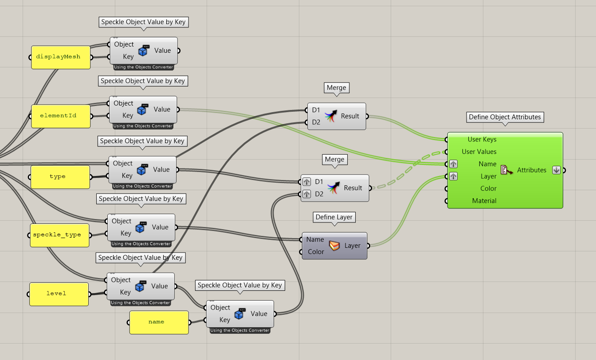Click the Color input on Define Layer
This screenshot has height=360, width=596.
(315, 252)
